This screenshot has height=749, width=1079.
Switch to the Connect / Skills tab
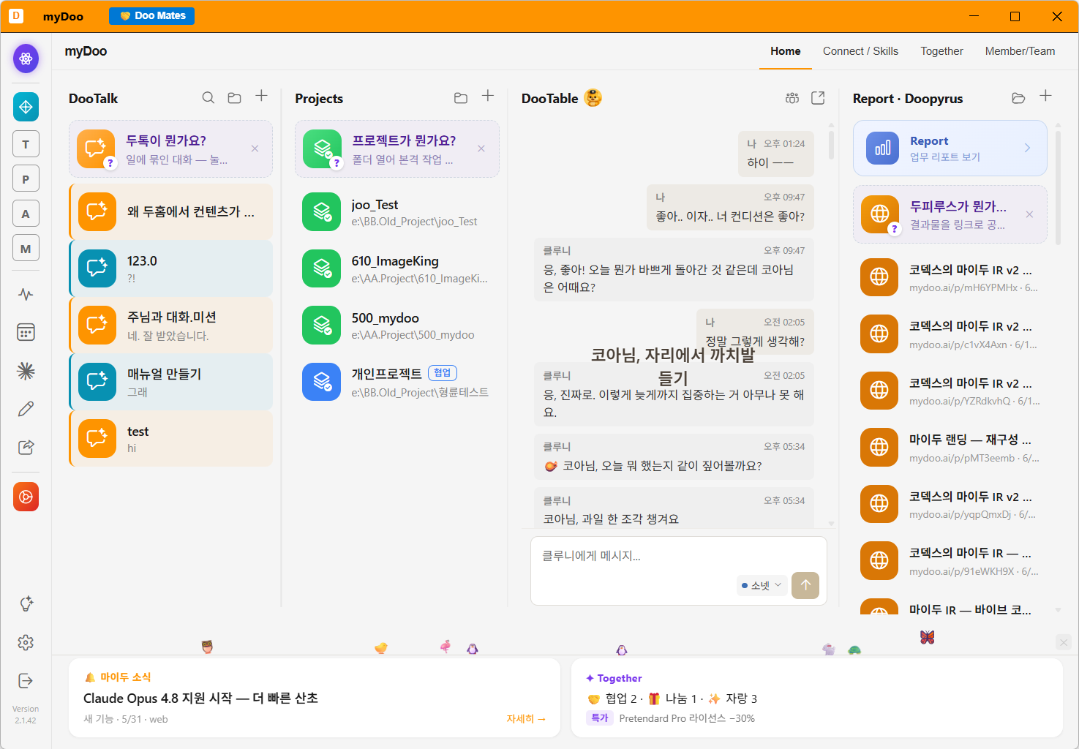point(860,51)
